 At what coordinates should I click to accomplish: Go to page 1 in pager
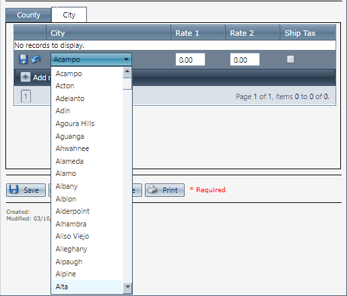point(26,96)
